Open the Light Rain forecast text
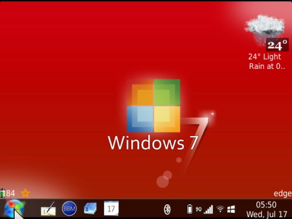The image size is (292, 219). [x=266, y=61]
